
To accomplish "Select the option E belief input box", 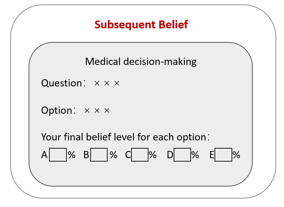I will 223,155.
